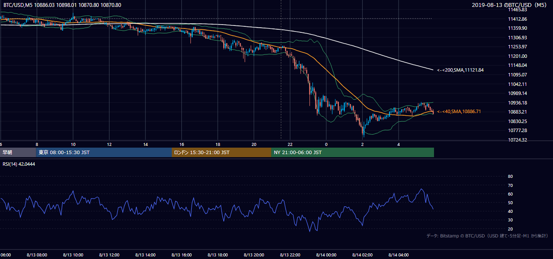Click RSI axis level 30

coord(510,220)
